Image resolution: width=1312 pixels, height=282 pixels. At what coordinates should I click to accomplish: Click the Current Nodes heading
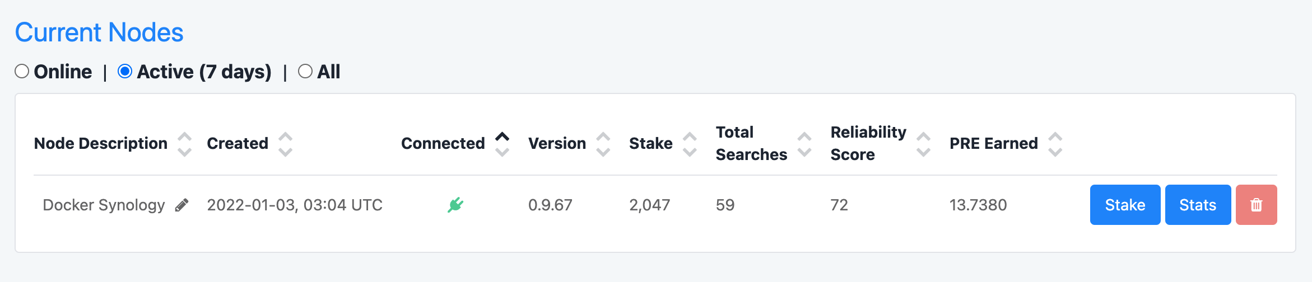click(x=99, y=32)
